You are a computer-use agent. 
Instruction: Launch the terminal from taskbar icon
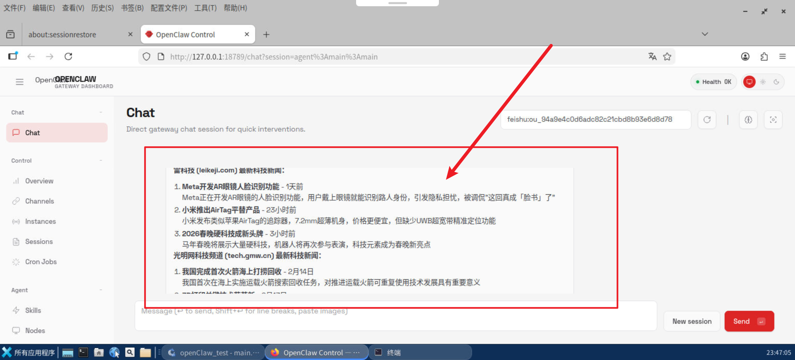83,353
